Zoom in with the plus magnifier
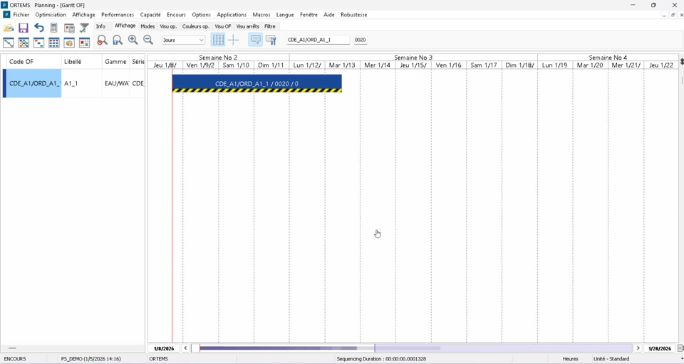Image resolution: width=684 pixels, height=364 pixels. tap(133, 40)
